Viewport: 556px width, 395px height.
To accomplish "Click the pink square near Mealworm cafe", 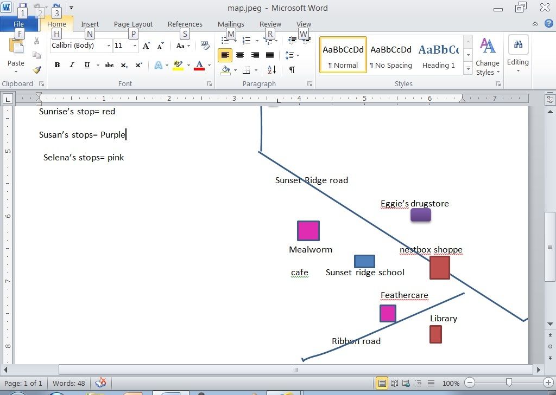I will (308, 231).
